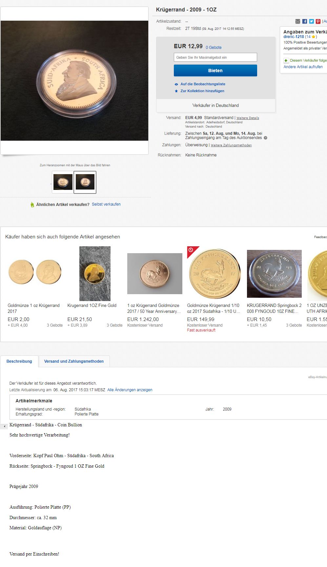The width and height of the screenshot is (327, 567).
Task: Open Krugerrand 1OZ Fine Gold image
Action: tap(95, 273)
